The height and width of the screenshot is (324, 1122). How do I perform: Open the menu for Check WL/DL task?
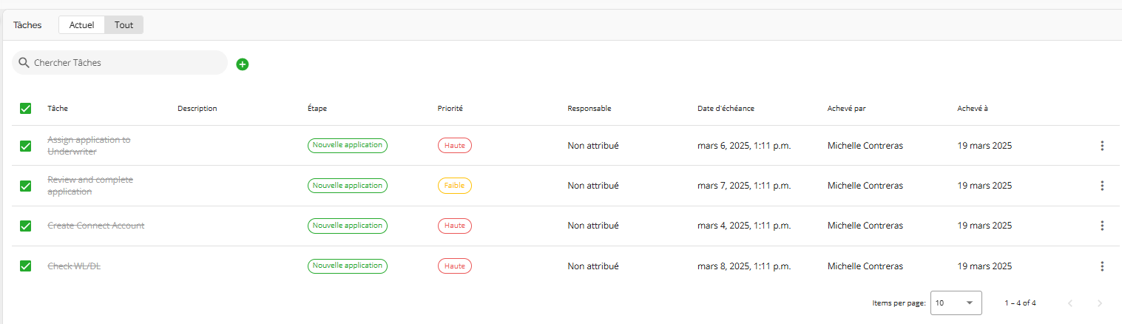click(1101, 266)
